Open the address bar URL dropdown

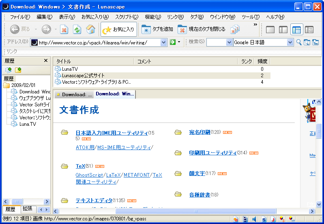coord(163,42)
